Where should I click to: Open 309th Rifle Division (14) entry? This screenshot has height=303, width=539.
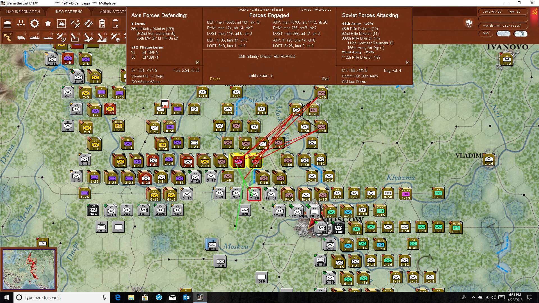pyautogui.click(x=360, y=38)
